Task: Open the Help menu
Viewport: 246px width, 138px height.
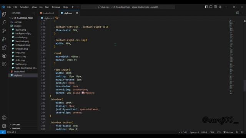Action: (x=65, y=7)
